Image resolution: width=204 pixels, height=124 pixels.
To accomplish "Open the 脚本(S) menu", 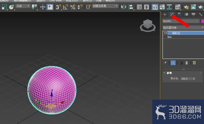I will pyautogui.click(x=87, y=1).
